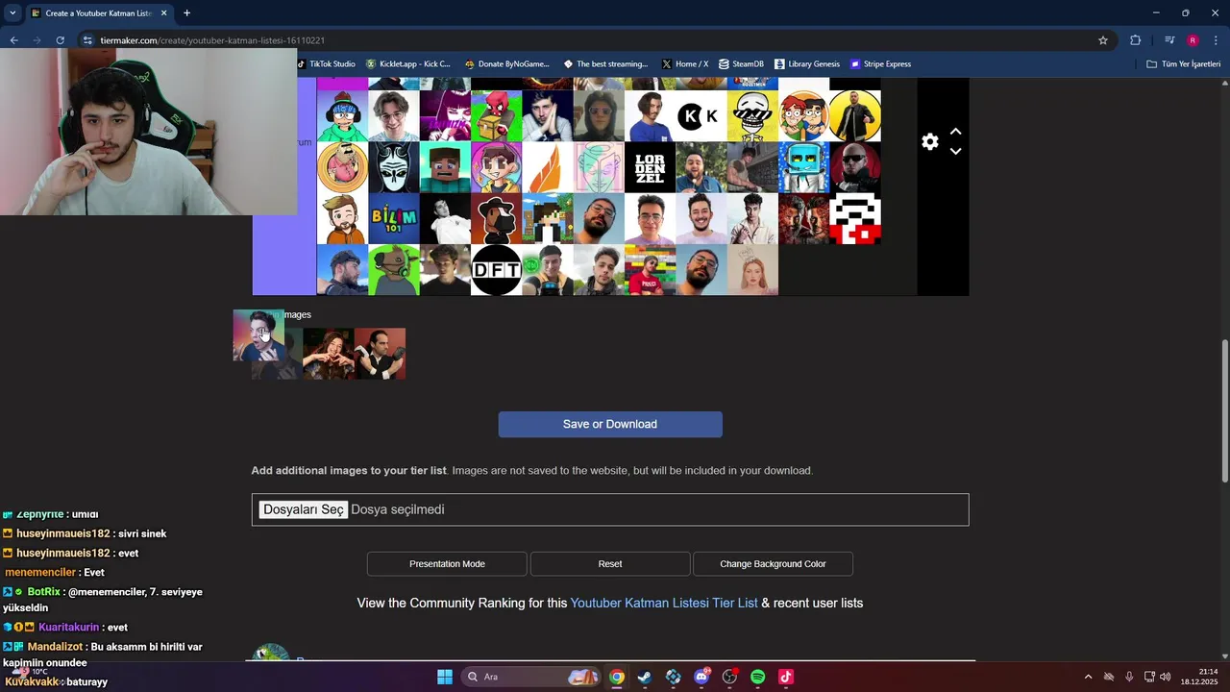Viewport: 1230px width, 692px height.
Task: Move tier row up with up chevron
Action: (955, 132)
